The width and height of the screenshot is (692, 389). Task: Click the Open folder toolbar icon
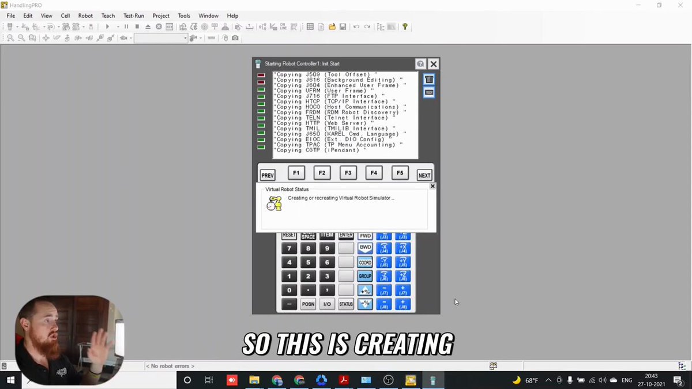point(332,27)
